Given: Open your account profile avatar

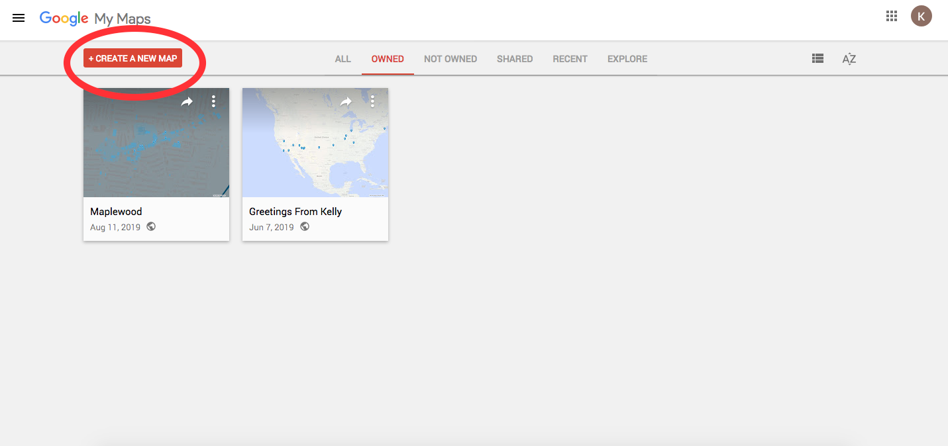Looking at the screenshot, I should [x=922, y=15].
